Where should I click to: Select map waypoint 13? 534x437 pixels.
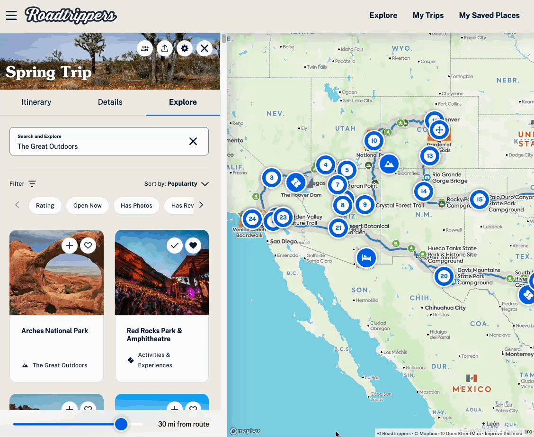(x=430, y=156)
